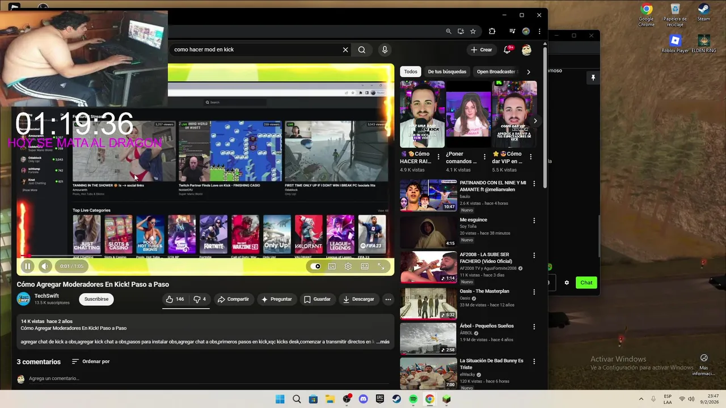Open the YouTube account avatar menu
This screenshot has height=408, width=726.
pos(526,50)
